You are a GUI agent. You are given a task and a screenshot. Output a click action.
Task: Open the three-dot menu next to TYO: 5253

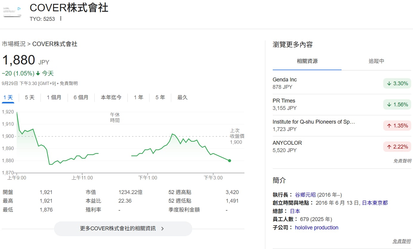[61, 19]
